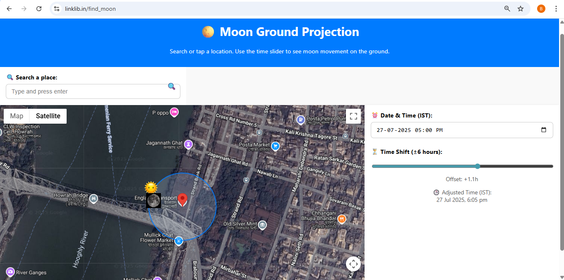Click the sun marker on the map
This screenshot has height=280, width=564.
pyautogui.click(x=151, y=187)
